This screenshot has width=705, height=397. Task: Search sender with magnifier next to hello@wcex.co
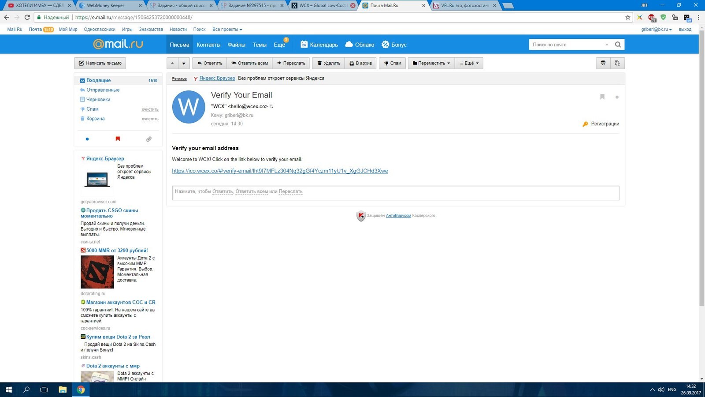pyautogui.click(x=271, y=106)
